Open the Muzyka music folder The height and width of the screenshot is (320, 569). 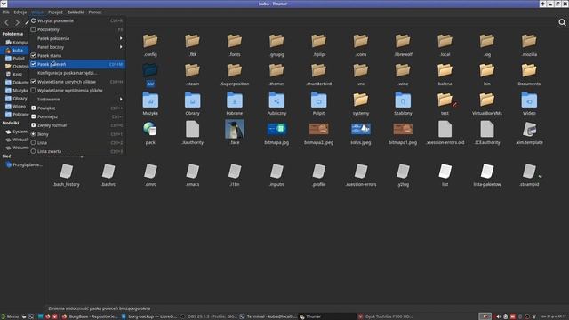pos(150,104)
